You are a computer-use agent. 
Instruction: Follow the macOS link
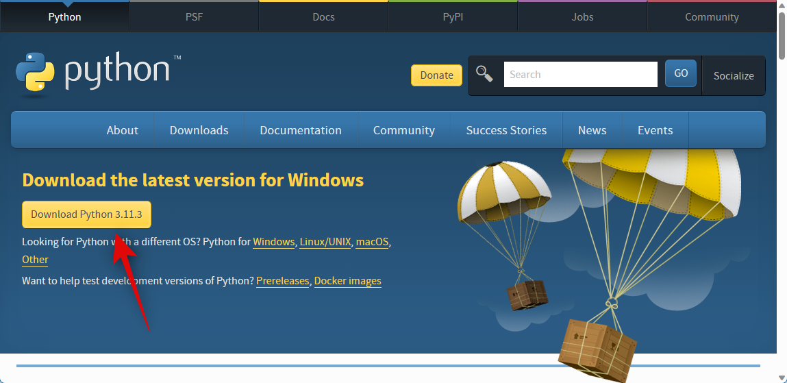373,242
